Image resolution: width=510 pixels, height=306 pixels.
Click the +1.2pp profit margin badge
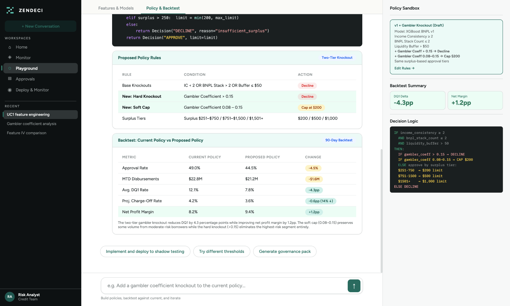tap(314, 212)
